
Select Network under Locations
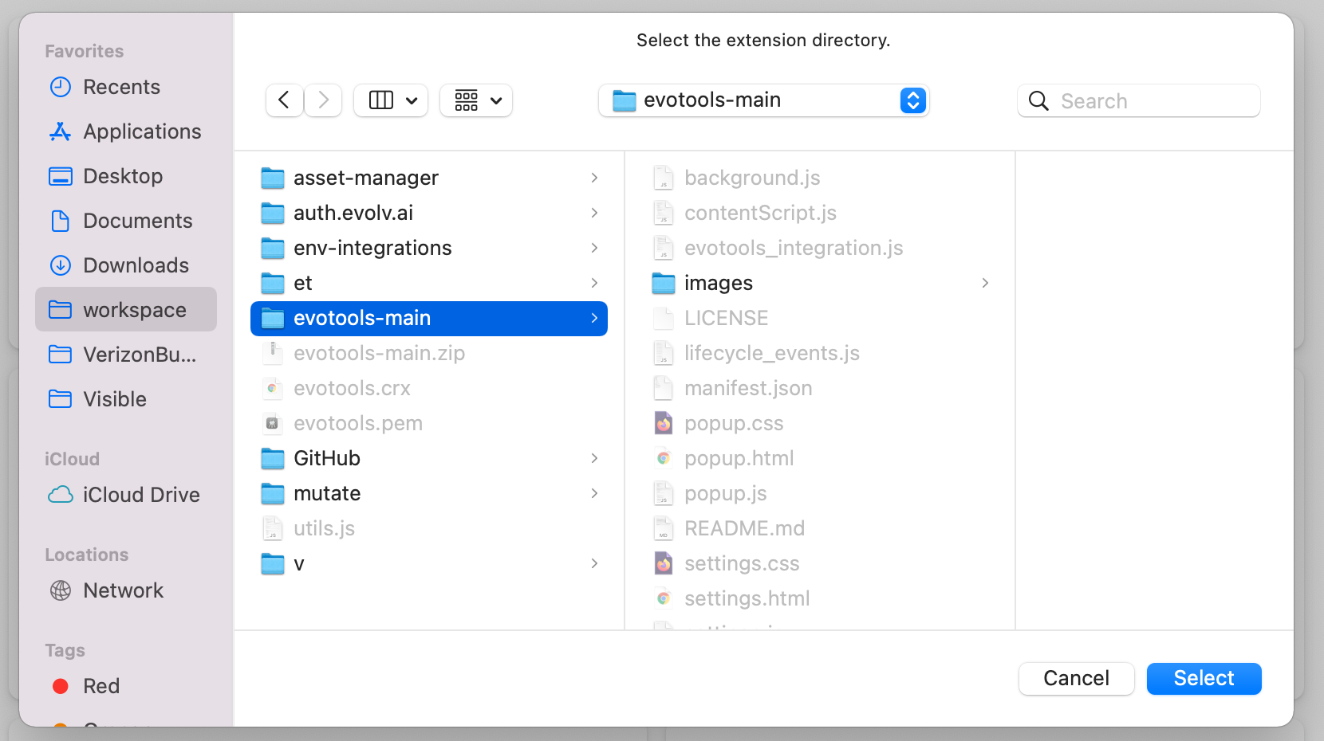point(123,590)
